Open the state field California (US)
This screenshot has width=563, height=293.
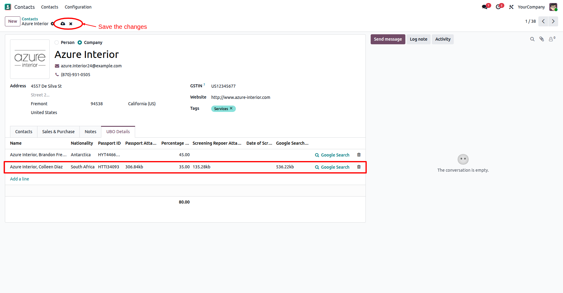[x=142, y=104]
